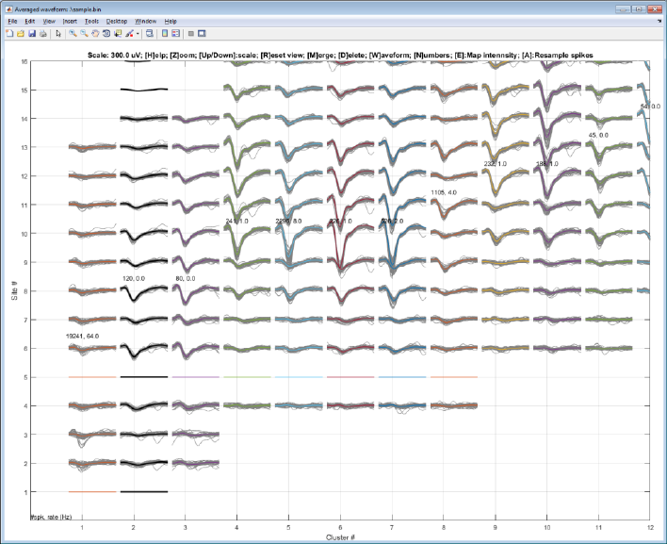
Task: Select the Edit Plot arrow tool
Action: [x=58, y=33]
